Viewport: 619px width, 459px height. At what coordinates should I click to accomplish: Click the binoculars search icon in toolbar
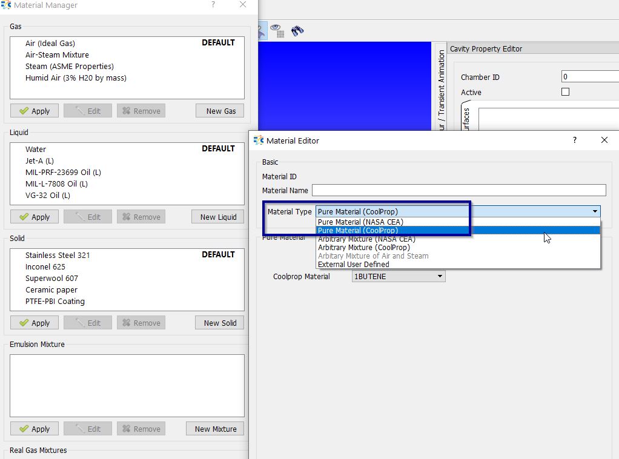point(297,30)
